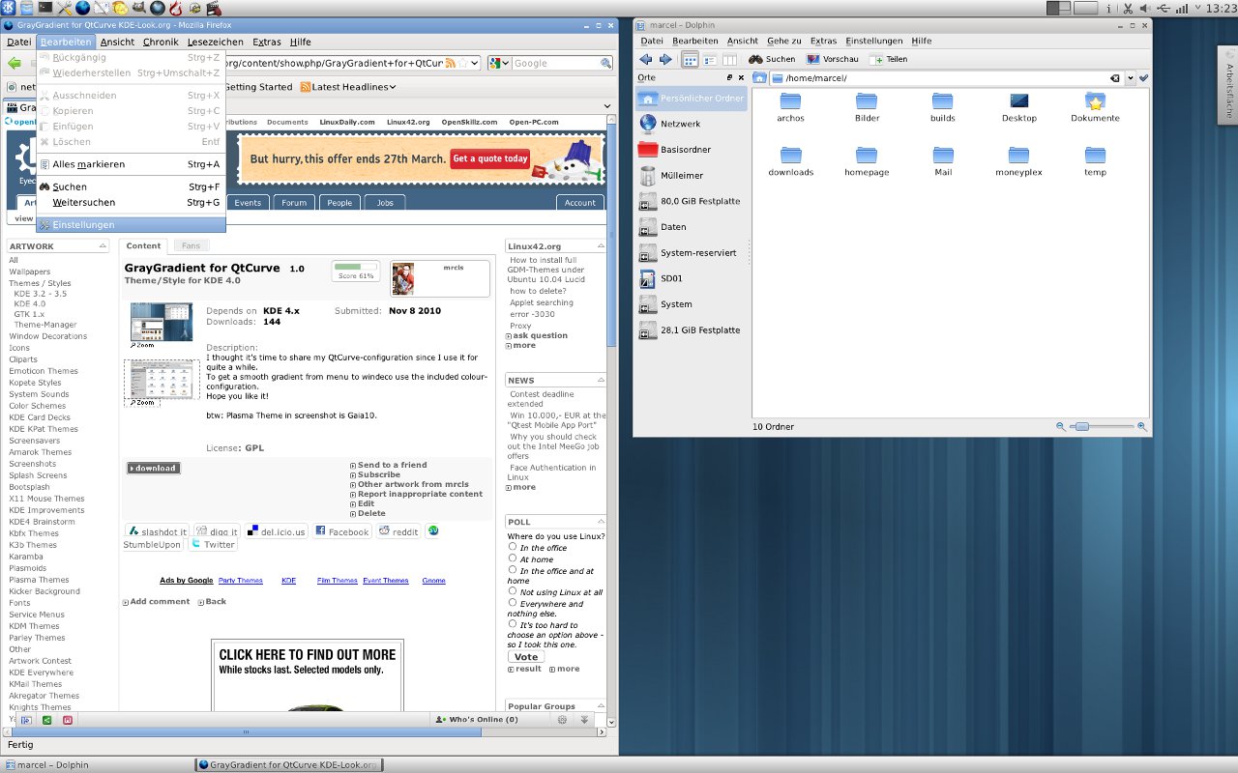
Task: Choose Alles markieren in the Bearbeiten menu
Action: (131, 164)
